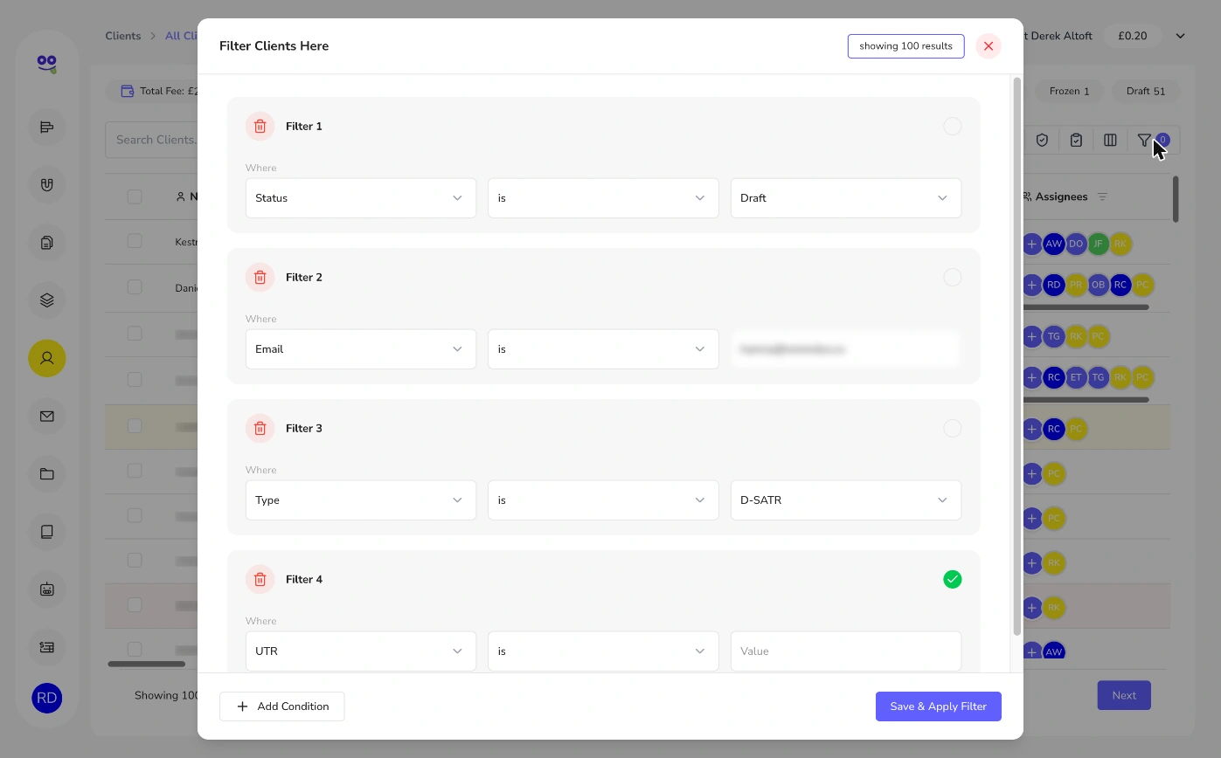Click the trash icon beside Filter 3
Viewport: 1221px width, 758px height.
(x=260, y=429)
